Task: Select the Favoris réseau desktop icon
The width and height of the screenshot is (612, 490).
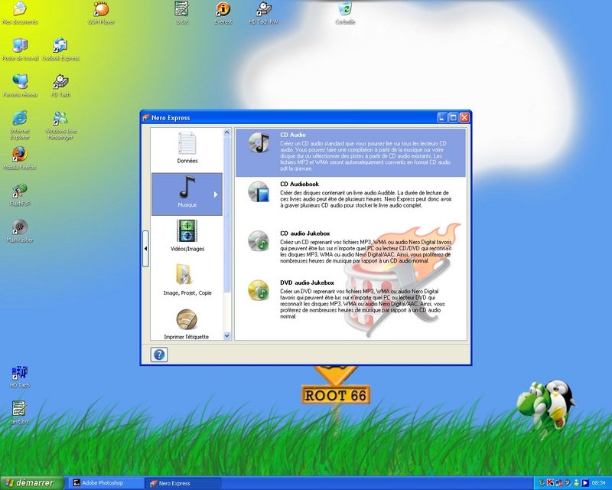Action: click(20, 86)
